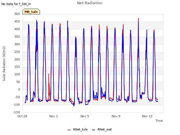Click the MB_tule site label
The image size is (180, 135).
click(31, 12)
